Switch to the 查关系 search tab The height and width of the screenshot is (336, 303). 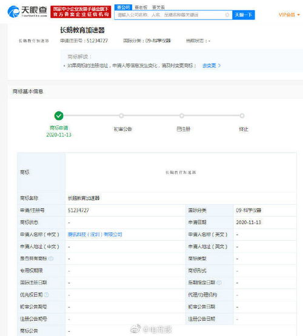158,7
